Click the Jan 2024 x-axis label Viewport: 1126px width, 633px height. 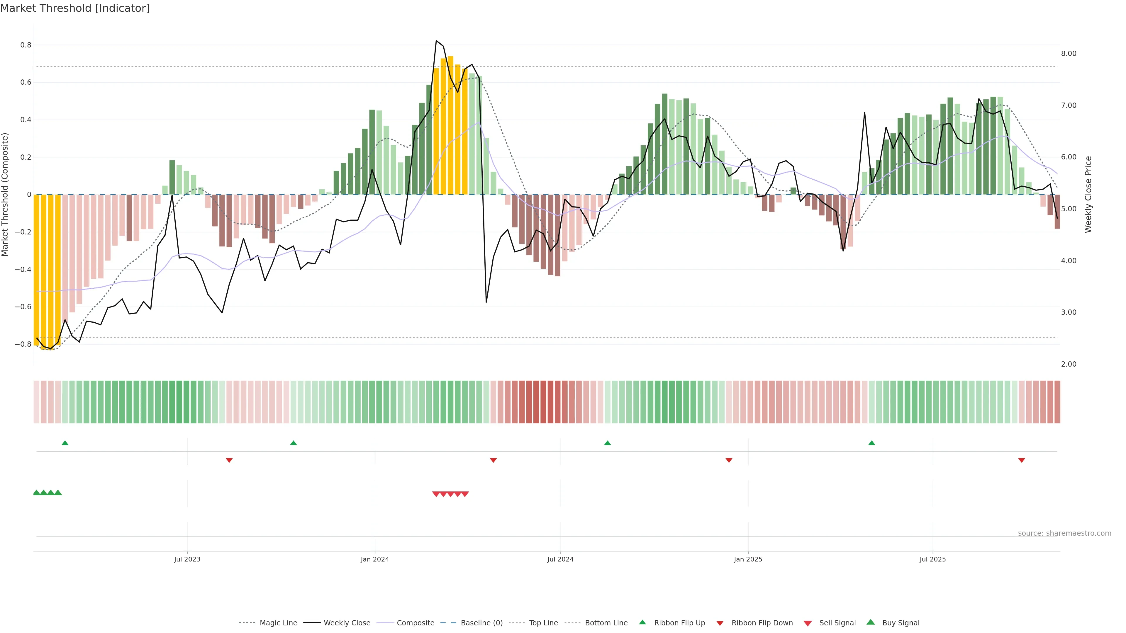(375, 559)
